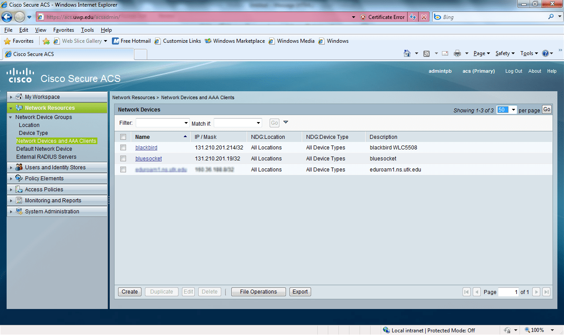564x335 pixels.
Task: Click the About link in header
Action: 535,71
